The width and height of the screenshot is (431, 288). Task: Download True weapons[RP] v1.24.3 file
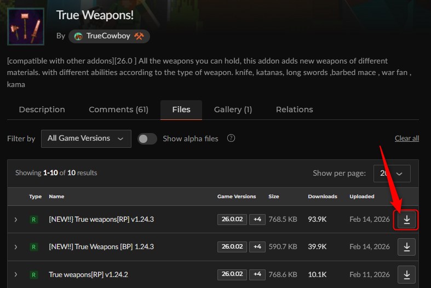(x=406, y=220)
